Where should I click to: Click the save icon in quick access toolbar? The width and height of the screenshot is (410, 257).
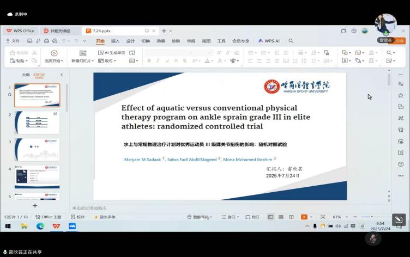[29, 41]
